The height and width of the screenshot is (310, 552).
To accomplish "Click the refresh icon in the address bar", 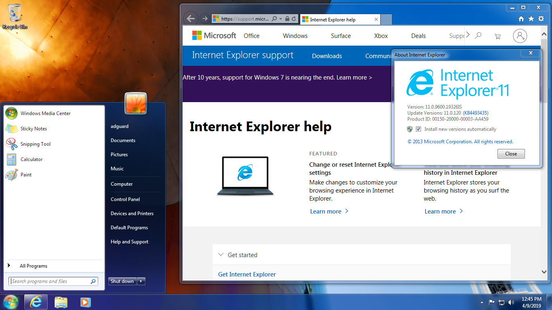I will 294,19.
